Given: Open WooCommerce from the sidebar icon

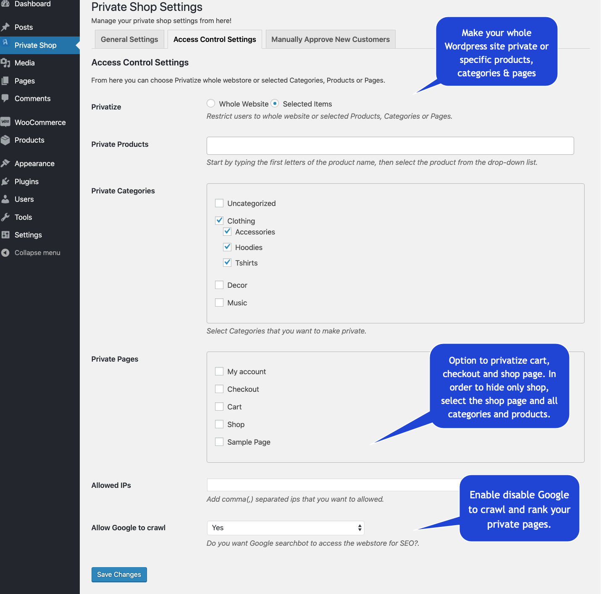Looking at the screenshot, I should coord(6,122).
